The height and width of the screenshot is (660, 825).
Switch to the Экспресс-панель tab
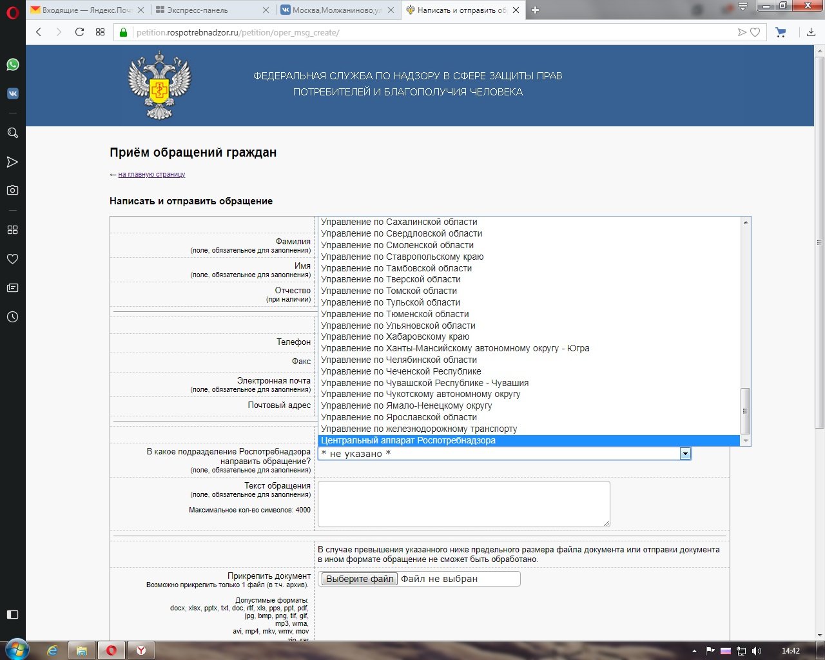tap(197, 10)
